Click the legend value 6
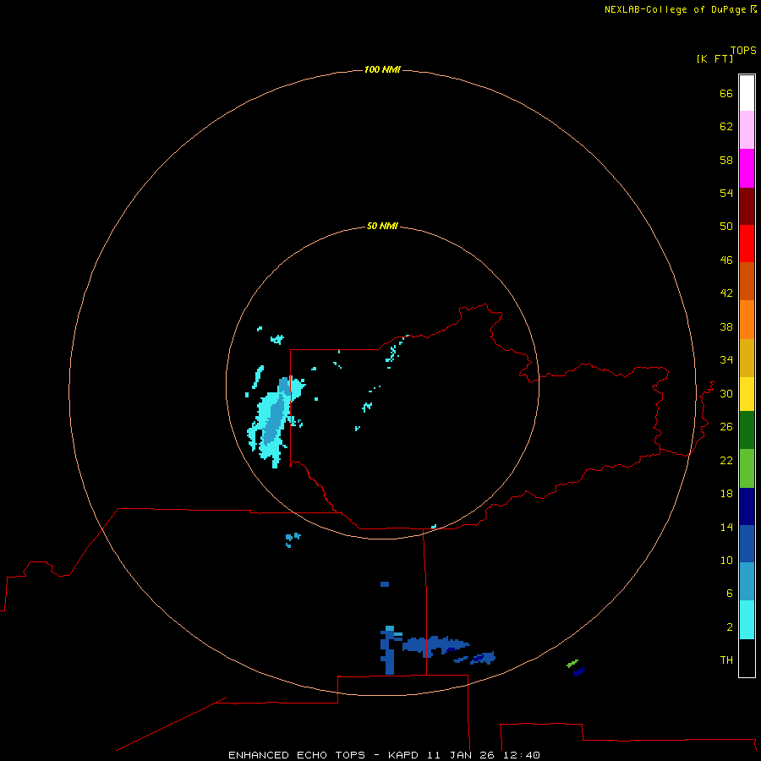Screen dimensions: 761x761 pos(730,593)
